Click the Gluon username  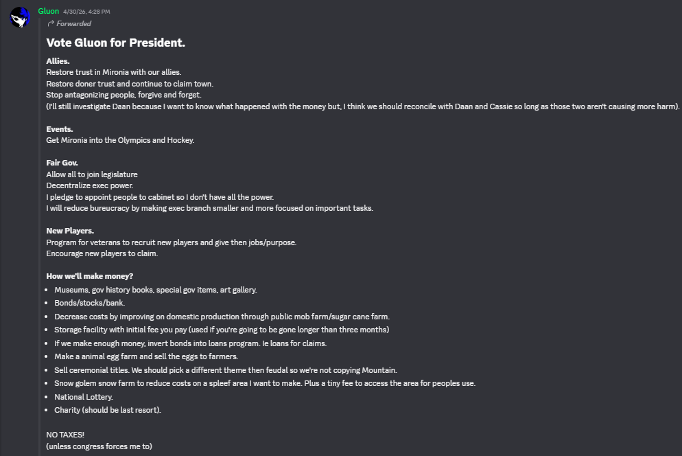[x=48, y=11]
